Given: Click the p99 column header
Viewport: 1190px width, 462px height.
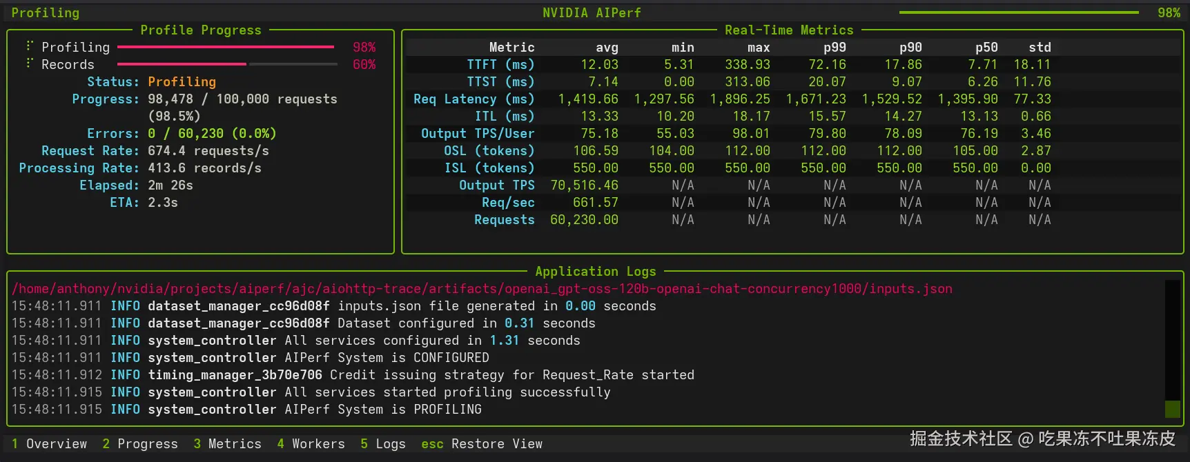Looking at the screenshot, I should tap(834, 48).
